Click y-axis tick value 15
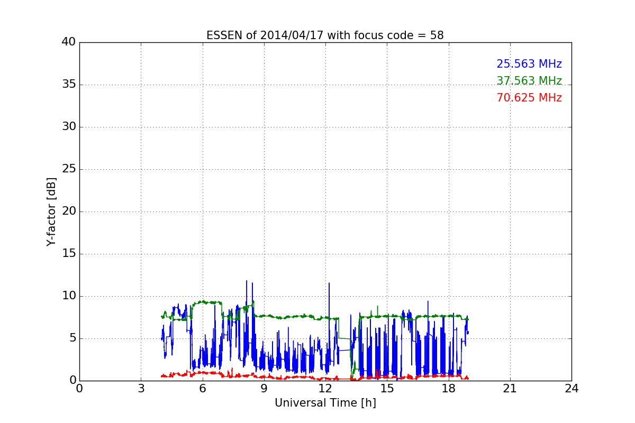Image resolution: width=635 pixels, height=423 pixels. pos(69,254)
